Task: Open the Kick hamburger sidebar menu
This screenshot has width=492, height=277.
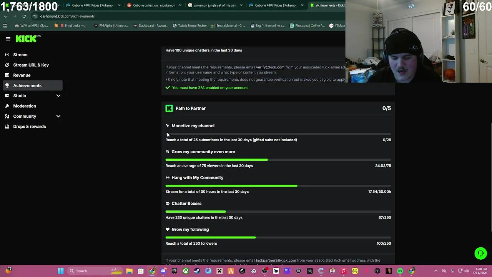Action: [8, 39]
